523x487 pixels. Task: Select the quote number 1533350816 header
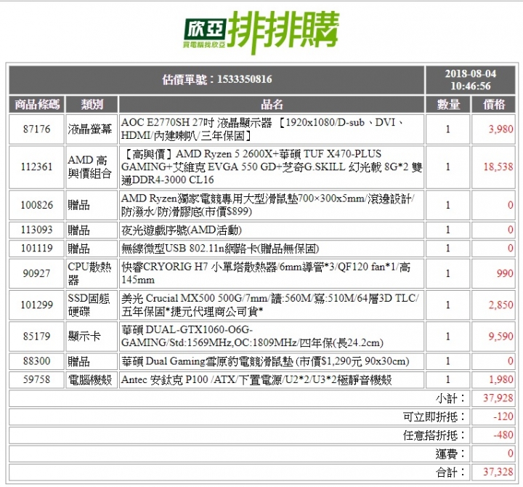click(216, 80)
